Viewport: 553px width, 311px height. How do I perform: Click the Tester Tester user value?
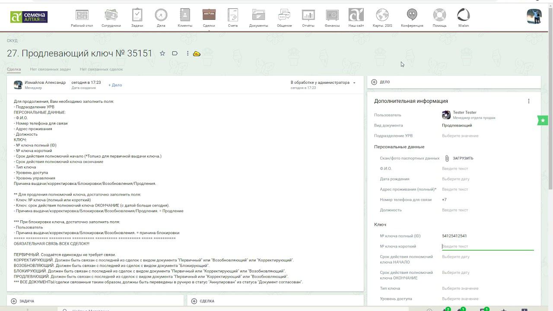(464, 112)
